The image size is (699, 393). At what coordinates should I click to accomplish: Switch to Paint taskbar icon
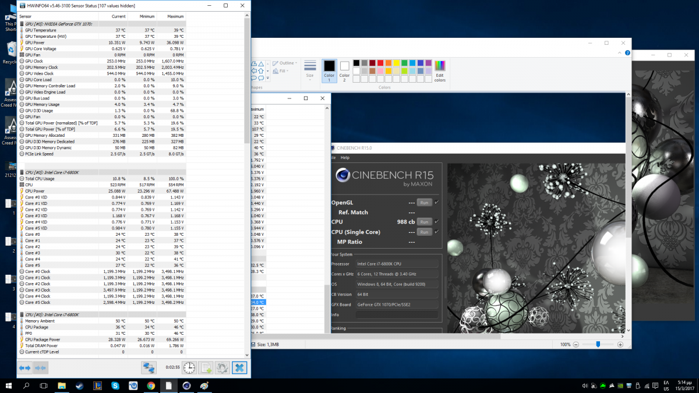click(x=204, y=385)
